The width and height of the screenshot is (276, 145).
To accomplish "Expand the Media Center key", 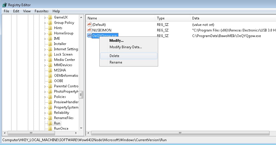I will pyautogui.click(x=45, y=60).
